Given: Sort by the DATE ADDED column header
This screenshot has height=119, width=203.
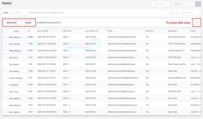Looking at the screenshot, I should click(43, 31).
